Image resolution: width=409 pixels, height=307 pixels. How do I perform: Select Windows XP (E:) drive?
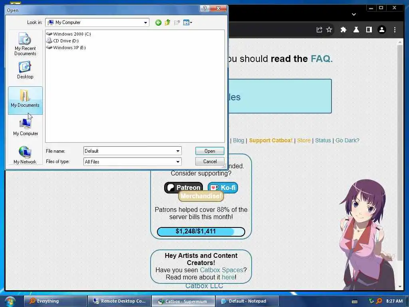(66, 48)
